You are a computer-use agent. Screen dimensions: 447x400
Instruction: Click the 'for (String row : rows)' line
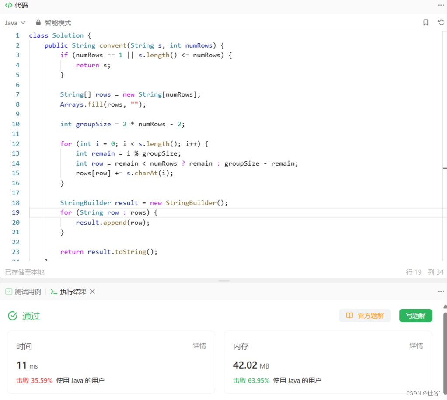point(108,212)
